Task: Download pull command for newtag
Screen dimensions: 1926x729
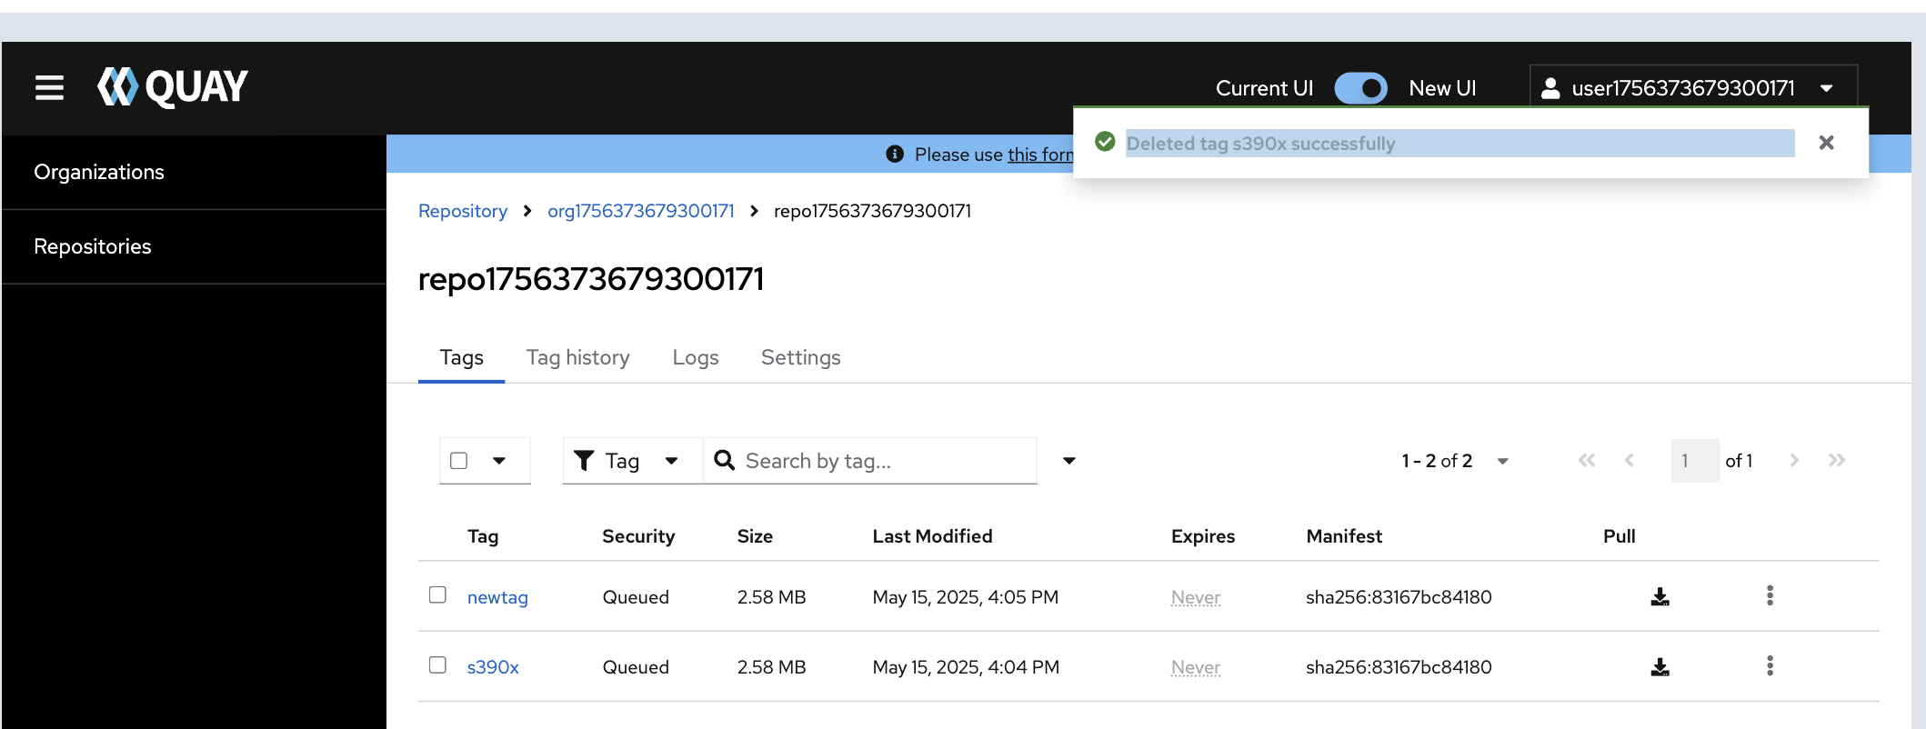Action: pyautogui.click(x=1660, y=597)
